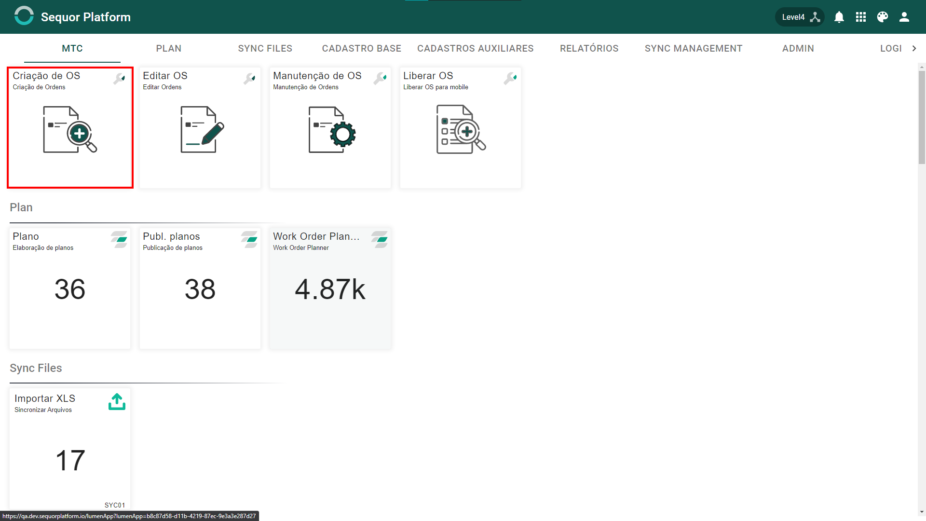This screenshot has height=521, width=926.
Task: Switch to the MTC tab
Action: (72, 48)
